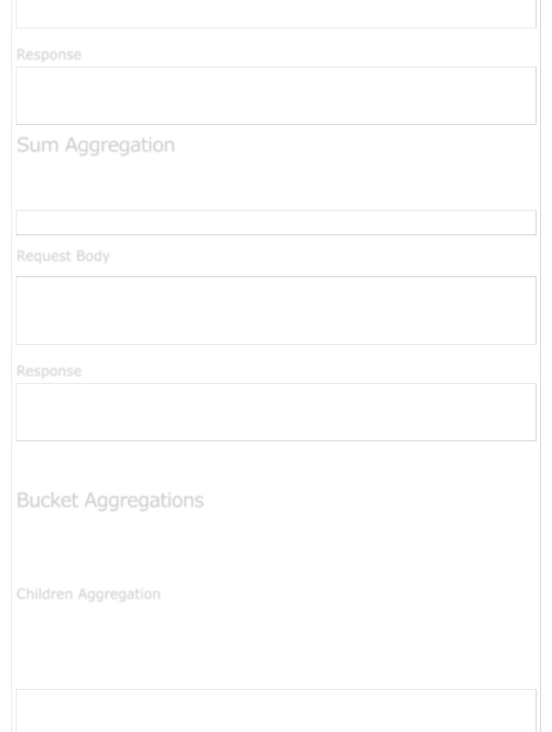This screenshot has height=732, width=552.
Task: Click the word "Aggregation" after Sum
Action: 120,145
